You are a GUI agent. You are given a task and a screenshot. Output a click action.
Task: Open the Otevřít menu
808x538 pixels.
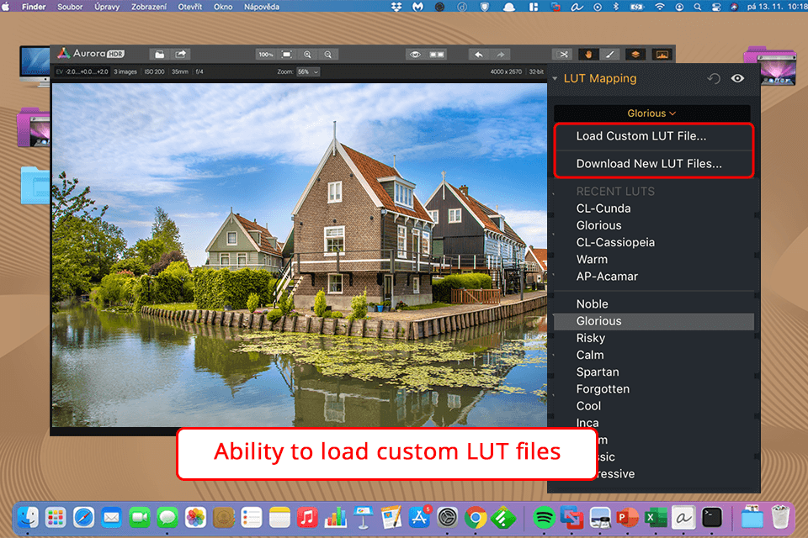point(189,7)
